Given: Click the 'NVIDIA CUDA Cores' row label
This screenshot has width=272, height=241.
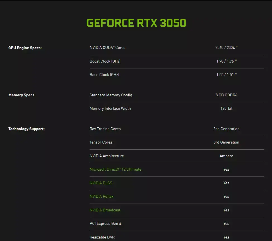Looking at the screenshot, I should click(x=107, y=47).
